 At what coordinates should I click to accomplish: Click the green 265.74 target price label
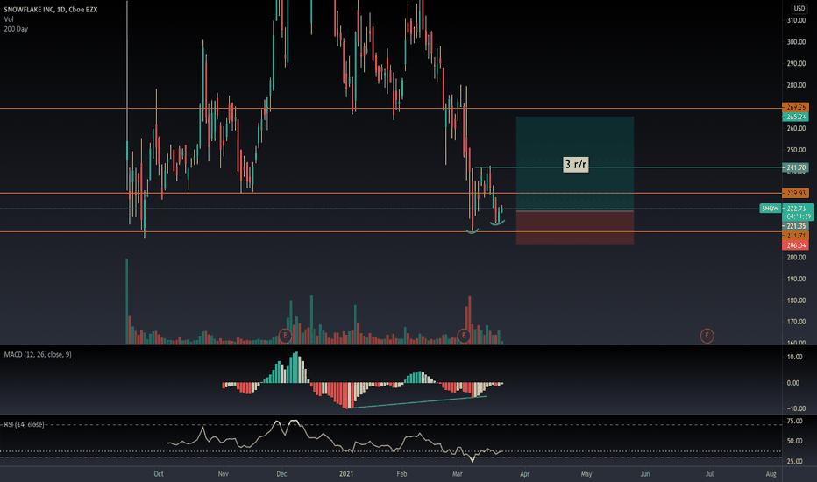[796, 117]
